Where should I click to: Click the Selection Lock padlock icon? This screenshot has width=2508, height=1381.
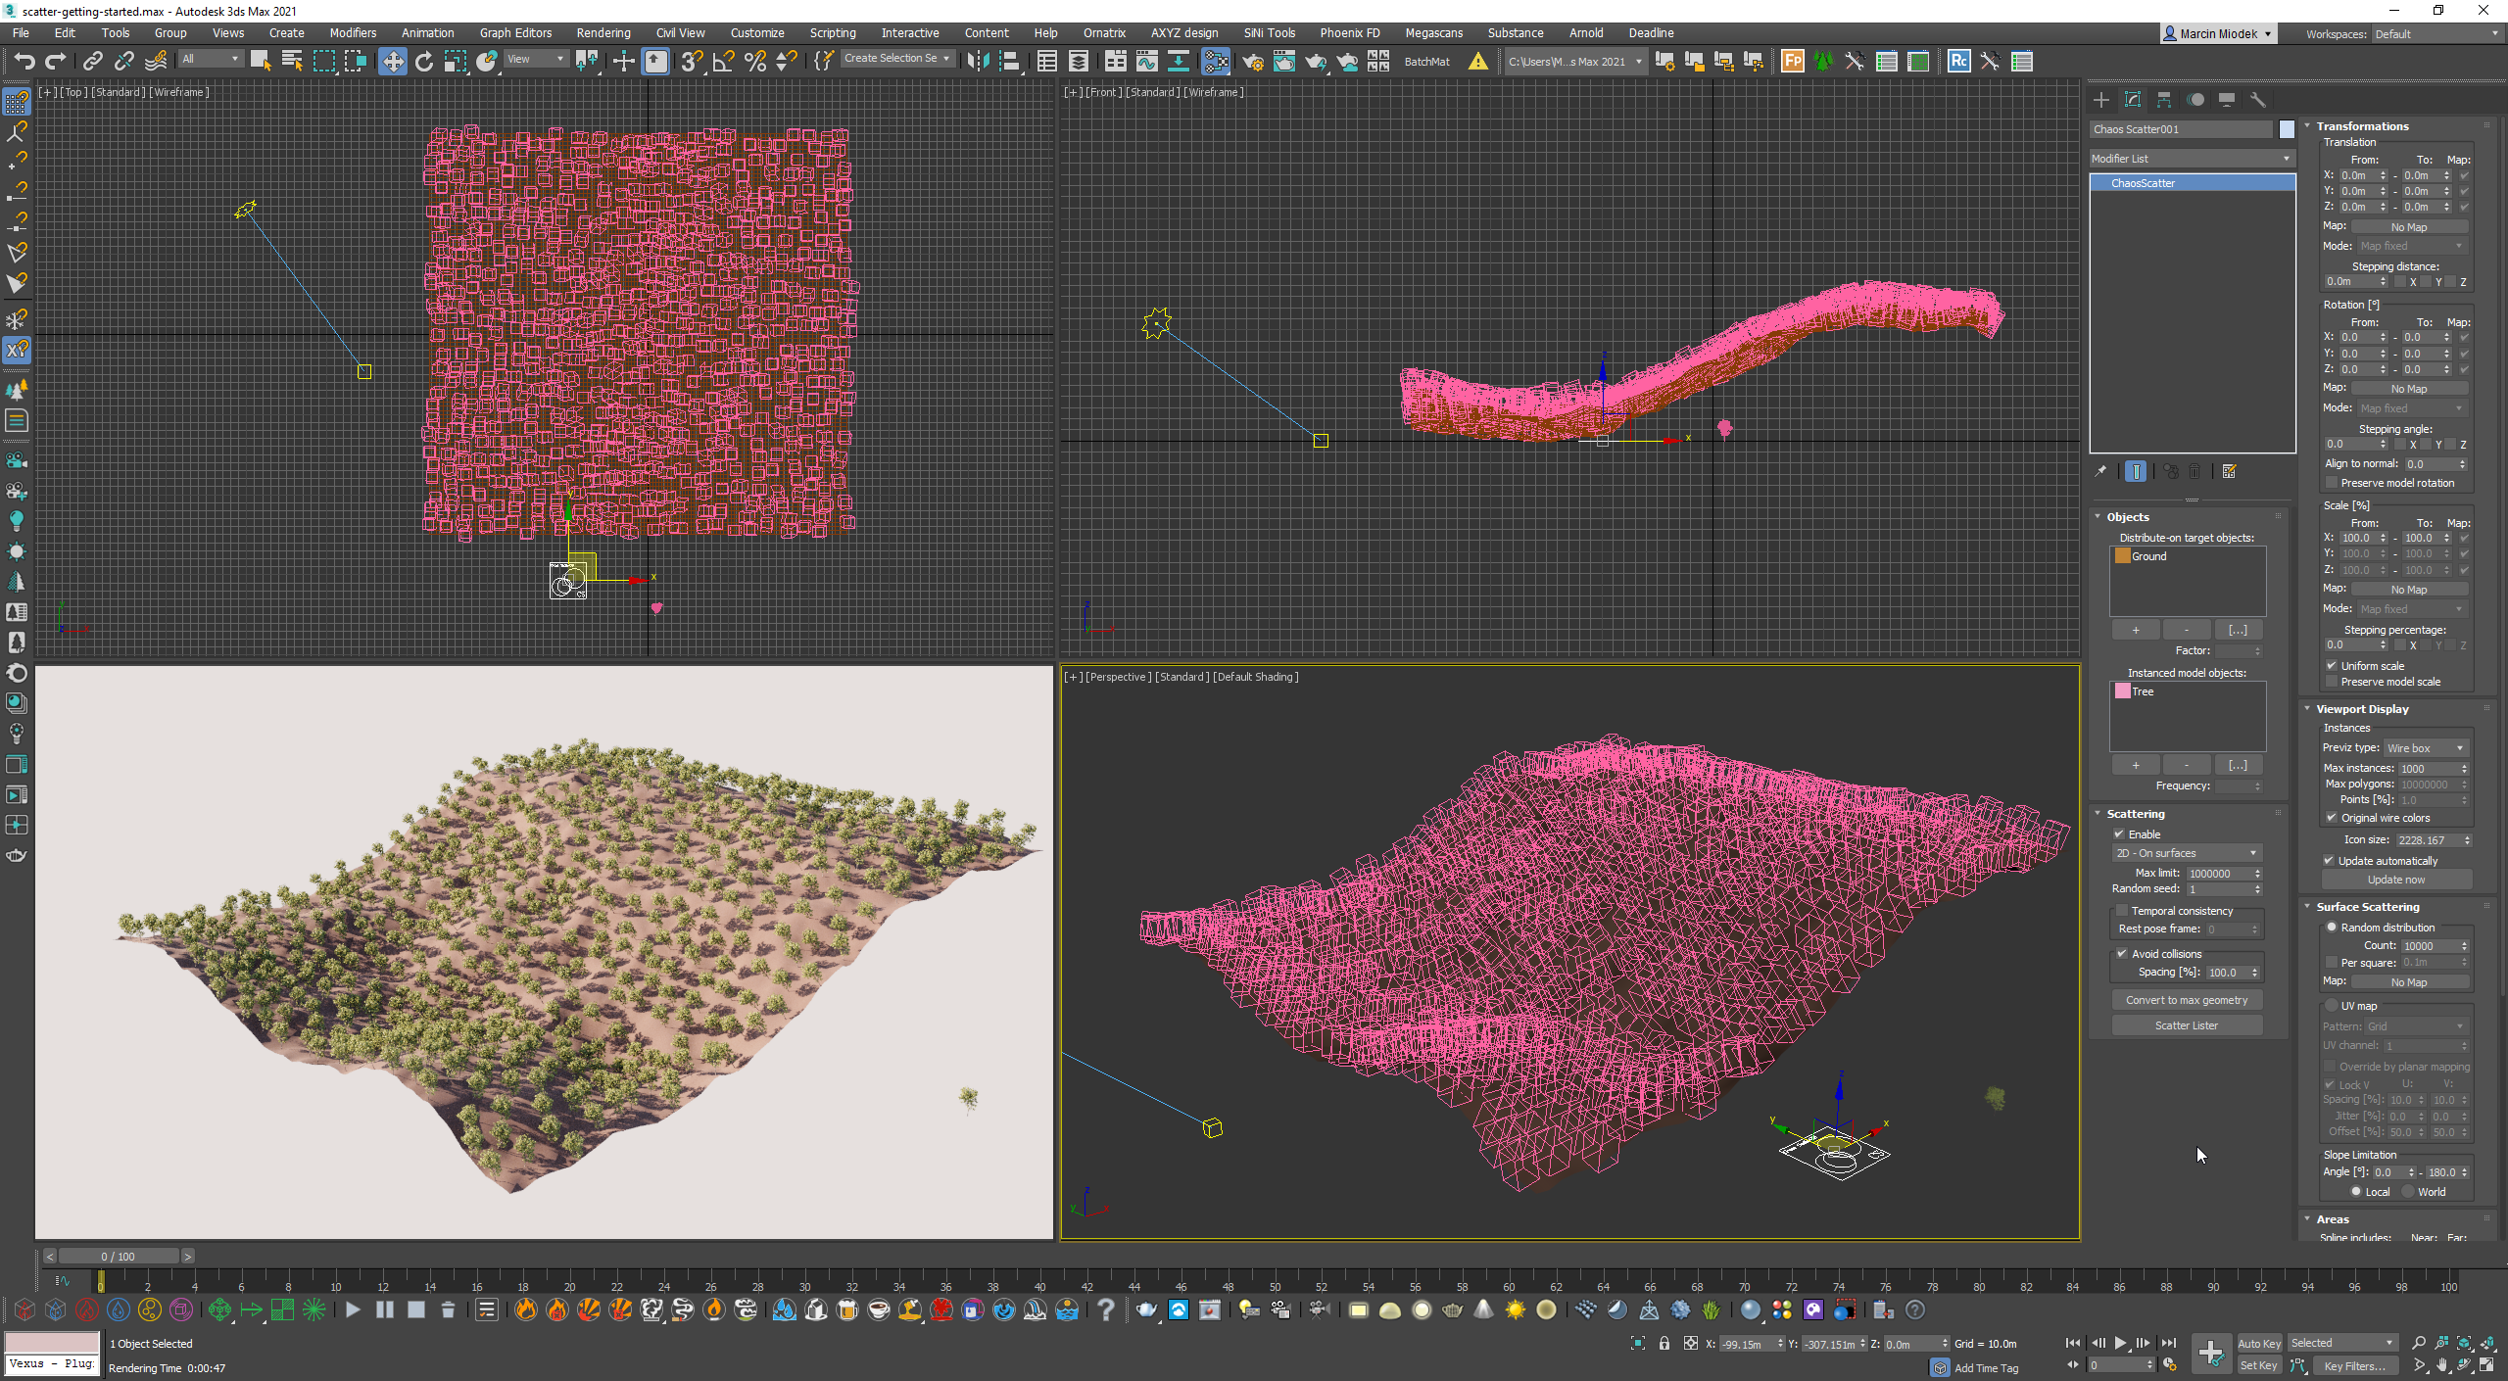coord(1664,1343)
